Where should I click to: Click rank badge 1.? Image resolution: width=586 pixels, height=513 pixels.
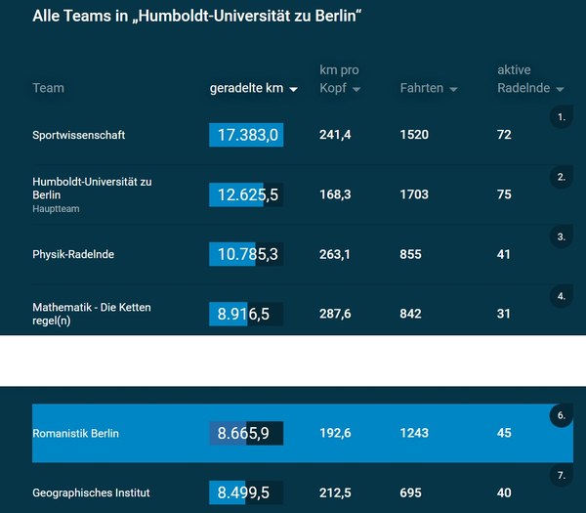[562, 117]
